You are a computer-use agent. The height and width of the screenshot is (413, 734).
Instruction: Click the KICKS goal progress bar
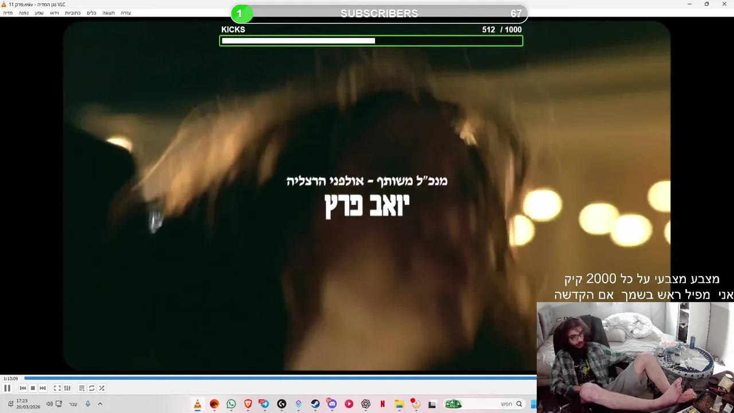pyautogui.click(x=371, y=41)
